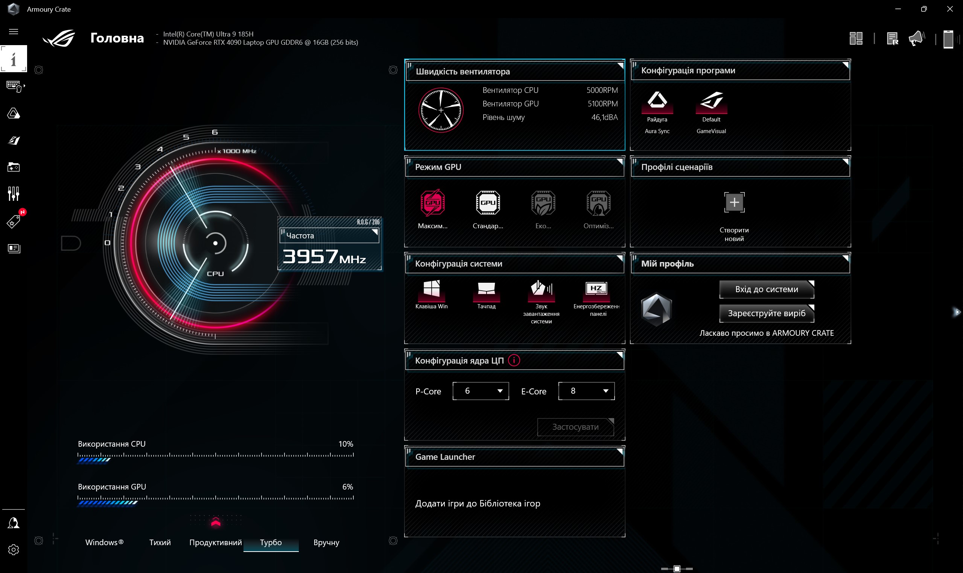Click the Зареєструйте виріб button
Image resolution: width=963 pixels, height=573 pixels.
767,313
